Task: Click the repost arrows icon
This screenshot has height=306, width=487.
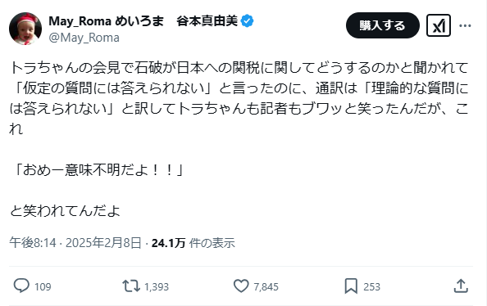Action: pyautogui.click(x=131, y=286)
